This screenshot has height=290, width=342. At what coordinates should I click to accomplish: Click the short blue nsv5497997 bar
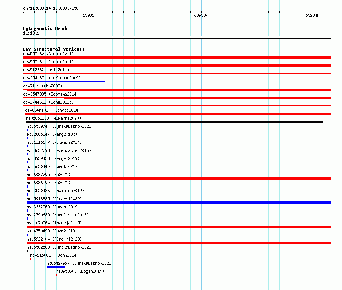56,267
